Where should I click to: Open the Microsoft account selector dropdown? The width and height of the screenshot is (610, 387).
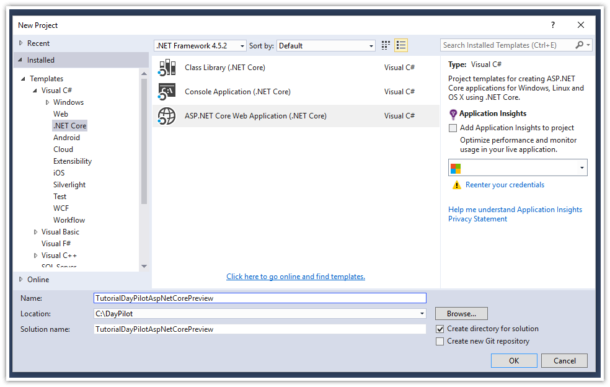(x=582, y=168)
